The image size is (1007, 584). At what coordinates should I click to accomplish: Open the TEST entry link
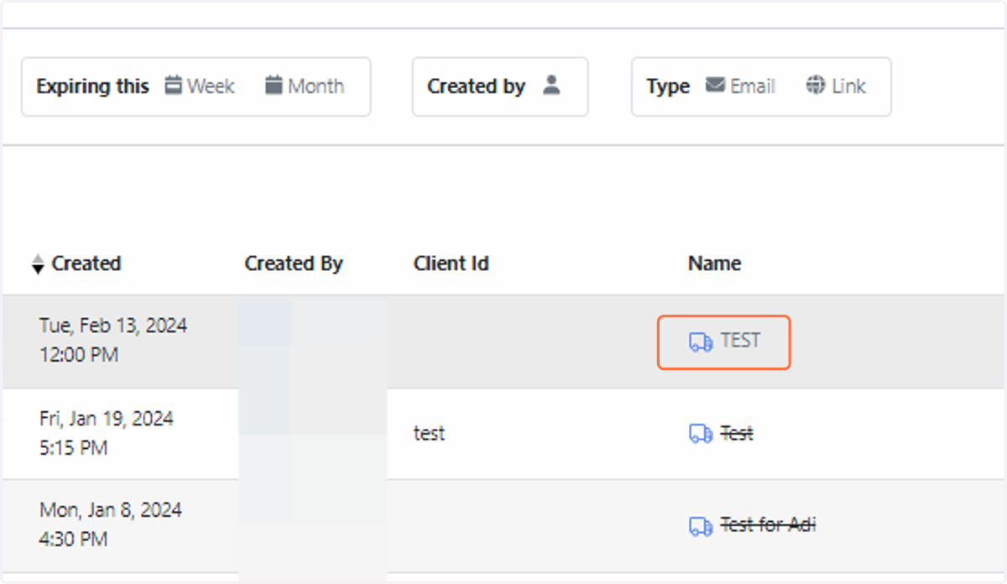[741, 341]
